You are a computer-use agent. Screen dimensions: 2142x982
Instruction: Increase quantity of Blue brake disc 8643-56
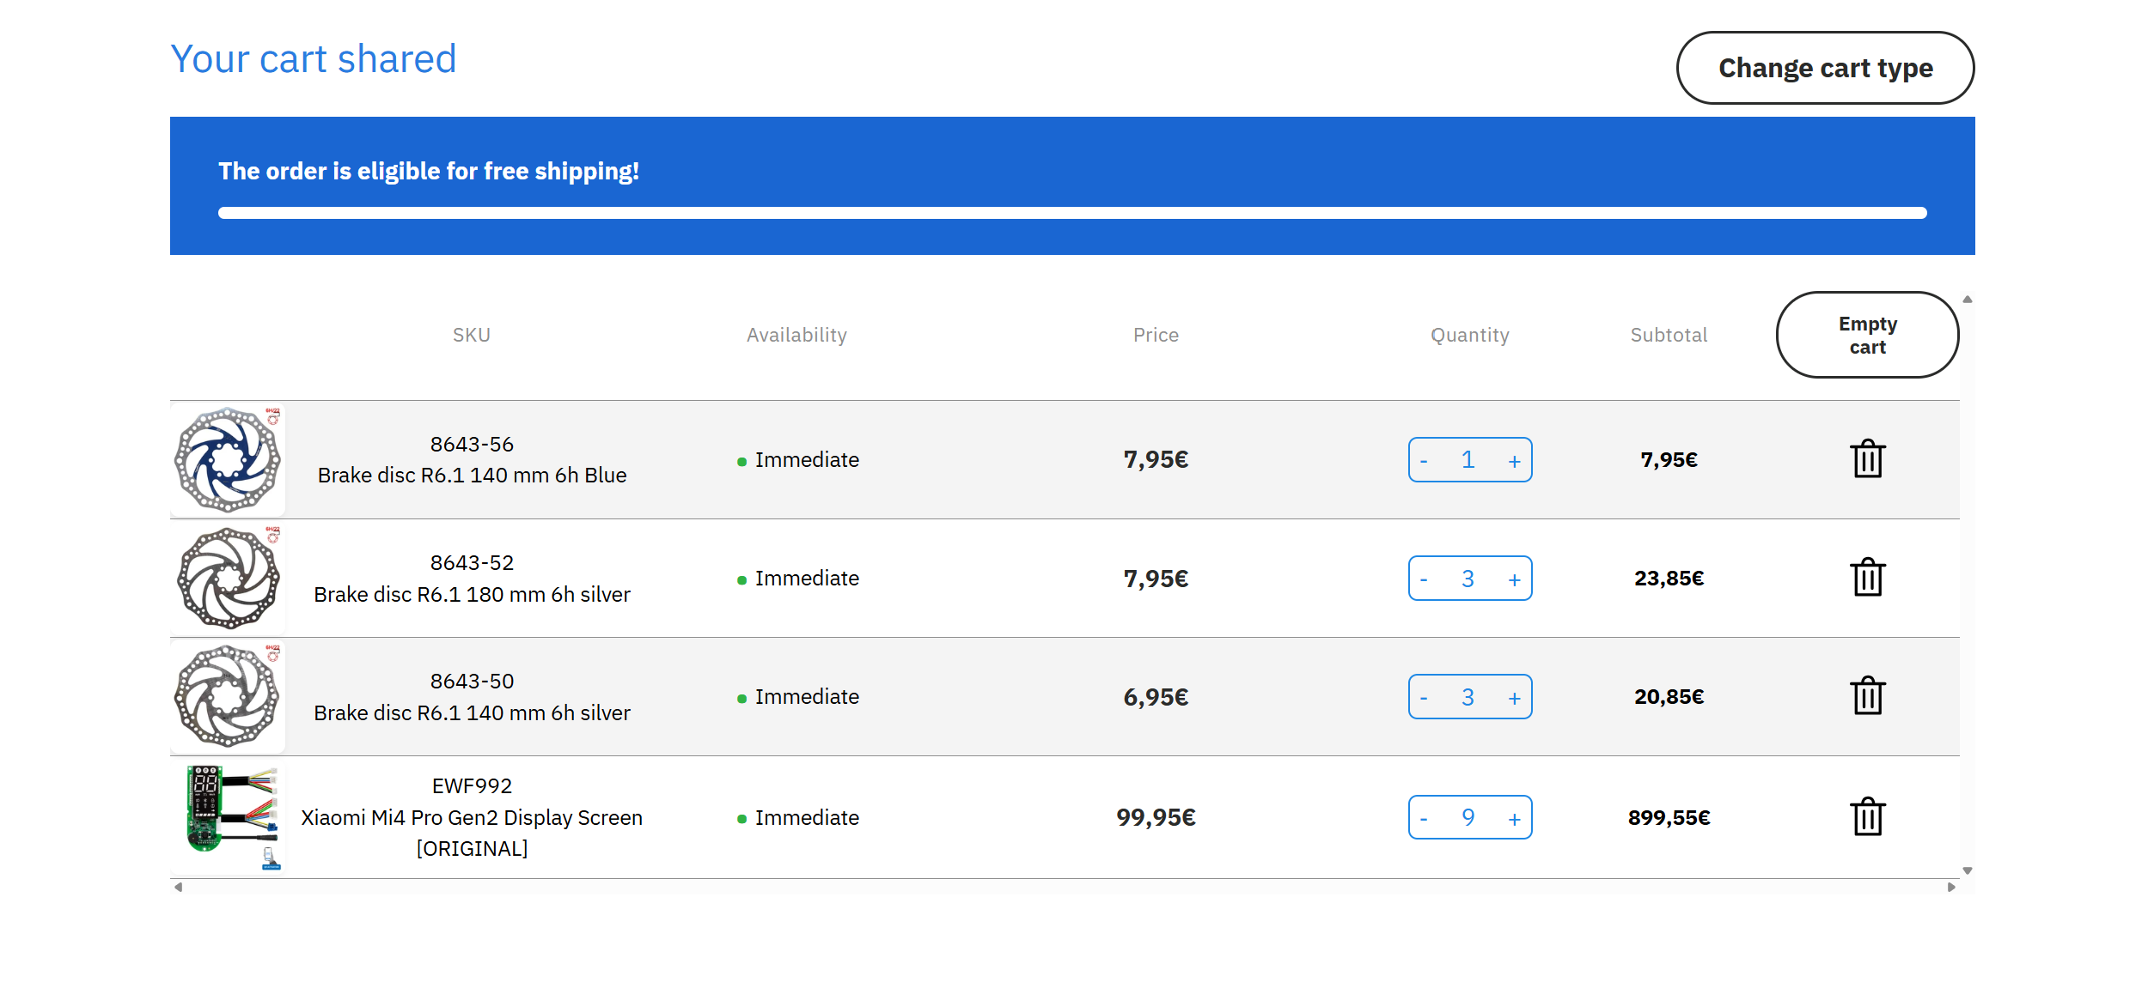click(x=1514, y=461)
